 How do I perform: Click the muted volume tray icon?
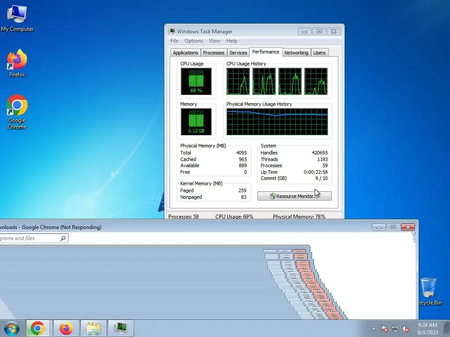click(406, 329)
